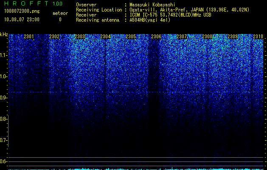This screenshot has height=170, width=267.
Task: Click the 2309 time marker
Action: click(x=233, y=37)
